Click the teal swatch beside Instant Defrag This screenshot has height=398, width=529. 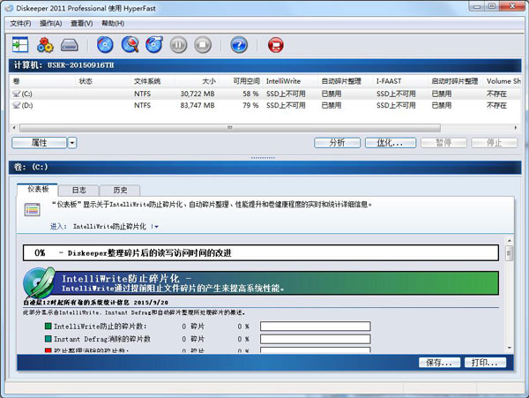click(48, 339)
